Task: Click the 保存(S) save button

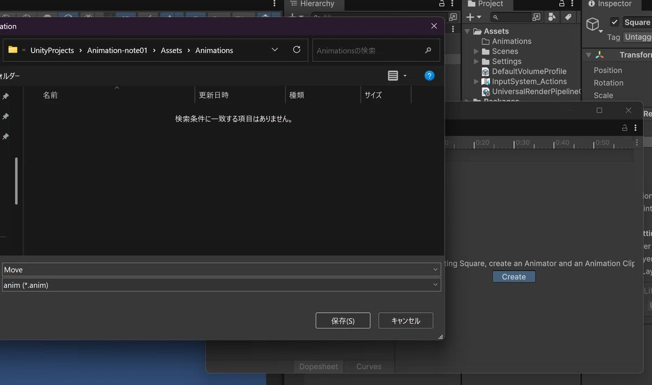Action: [343, 321]
